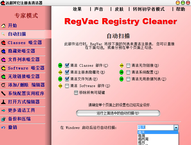191x145 pixels.
Task: Open 无效链接吸尘器 sidebar section
Action: pos(22,77)
